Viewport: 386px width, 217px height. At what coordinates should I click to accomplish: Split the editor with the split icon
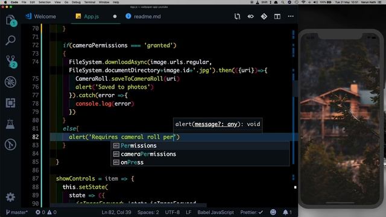click(x=277, y=16)
